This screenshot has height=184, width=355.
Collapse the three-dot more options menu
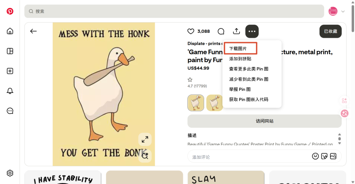(x=252, y=31)
